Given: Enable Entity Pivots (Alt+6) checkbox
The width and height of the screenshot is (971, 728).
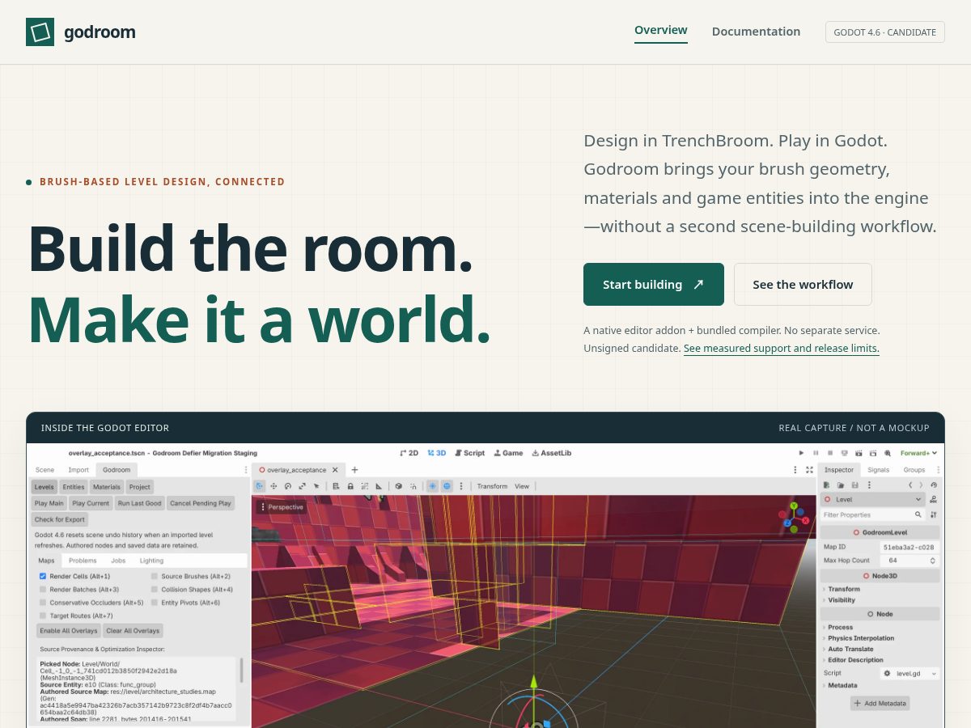Looking at the screenshot, I should pos(154,603).
